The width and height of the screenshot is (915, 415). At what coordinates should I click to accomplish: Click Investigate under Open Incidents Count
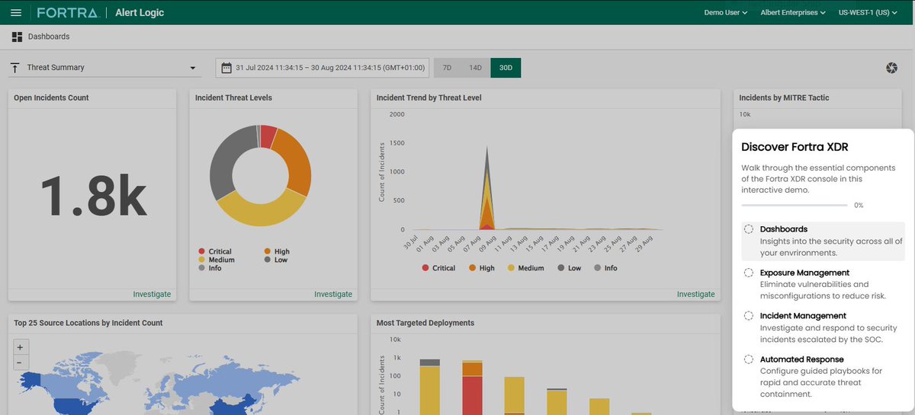click(152, 294)
